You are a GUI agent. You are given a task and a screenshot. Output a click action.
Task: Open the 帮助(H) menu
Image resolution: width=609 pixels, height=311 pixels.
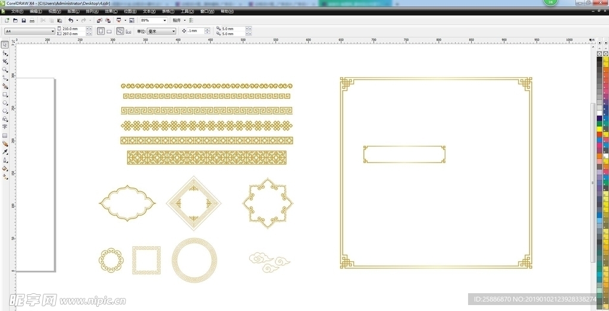(227, 12)
